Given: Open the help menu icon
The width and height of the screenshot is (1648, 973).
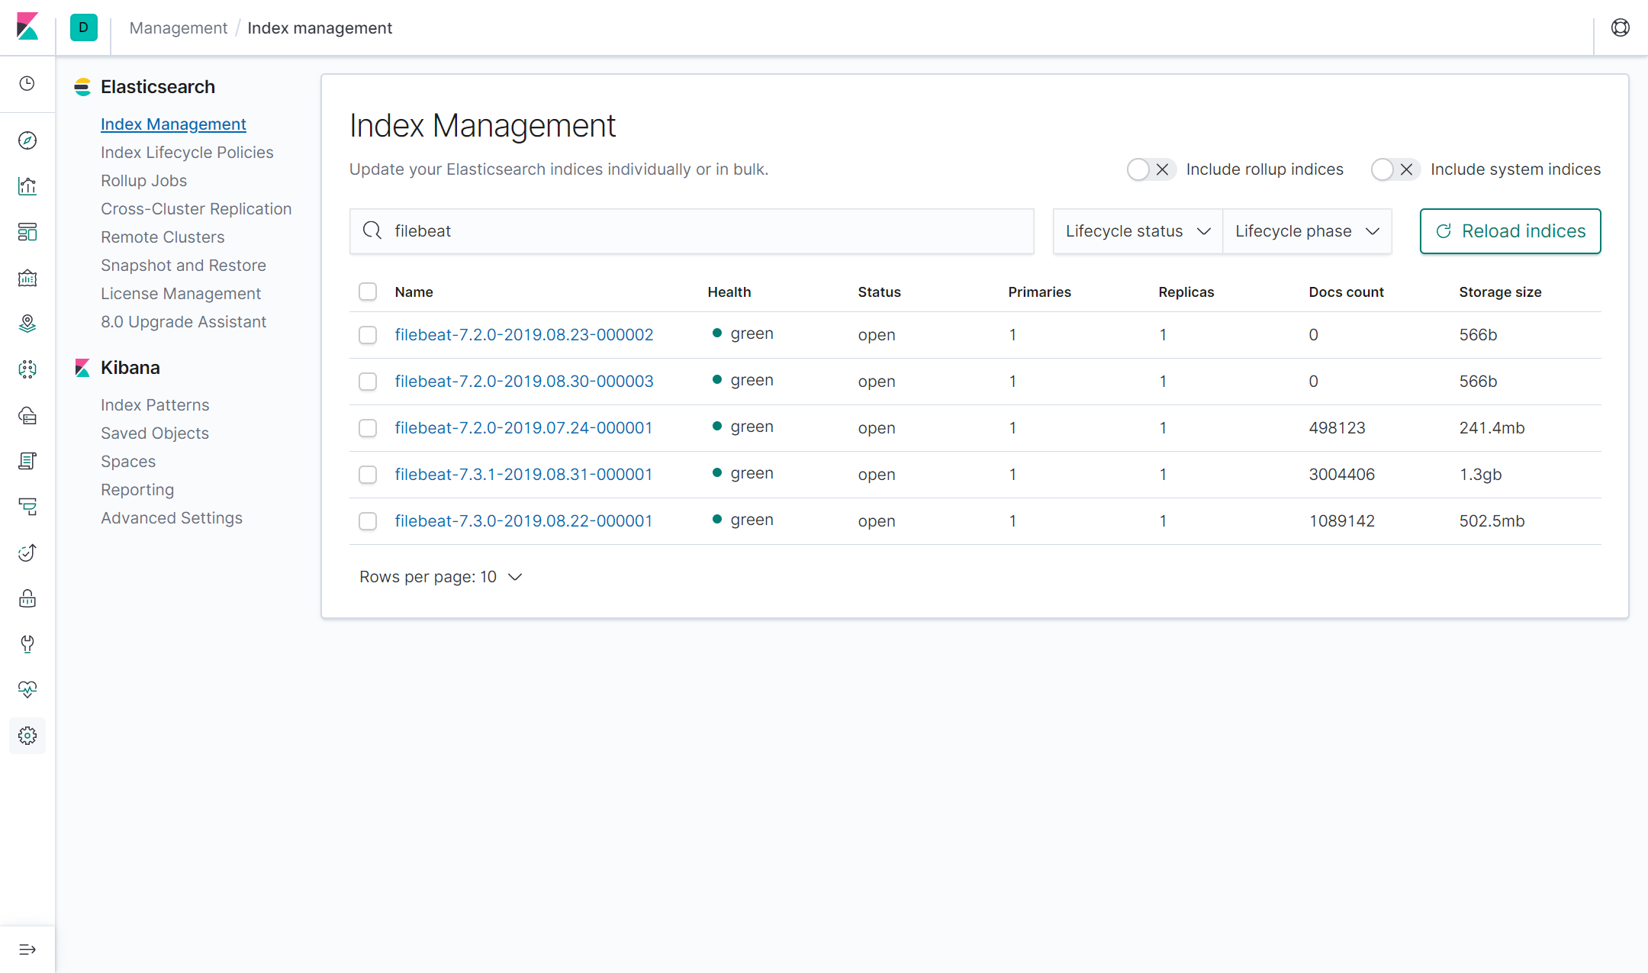Looking at the screenshot, I should click(x=1621, y=27).
